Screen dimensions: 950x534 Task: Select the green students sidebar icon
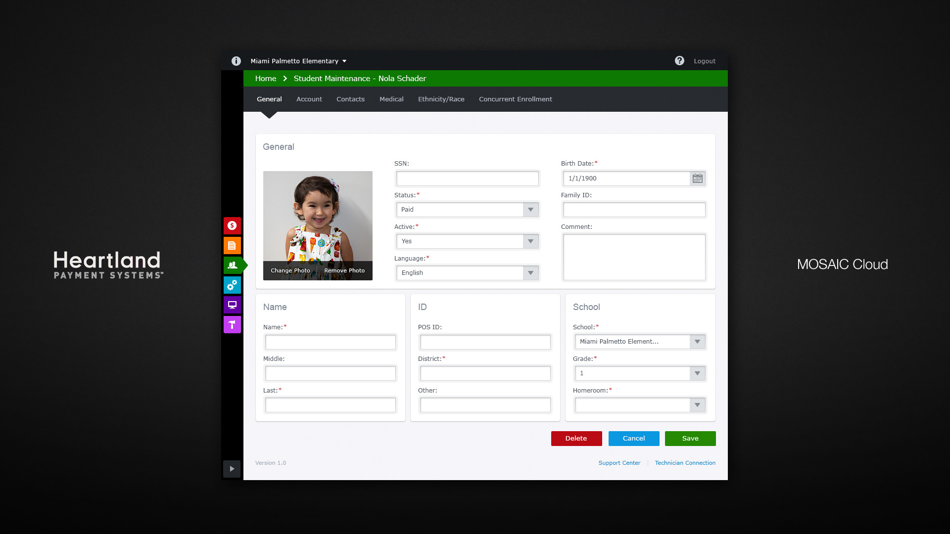click(232, 265)
